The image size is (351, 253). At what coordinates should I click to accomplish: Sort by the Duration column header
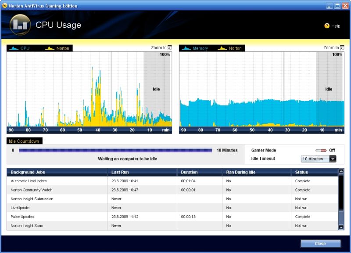click(200, 172)
